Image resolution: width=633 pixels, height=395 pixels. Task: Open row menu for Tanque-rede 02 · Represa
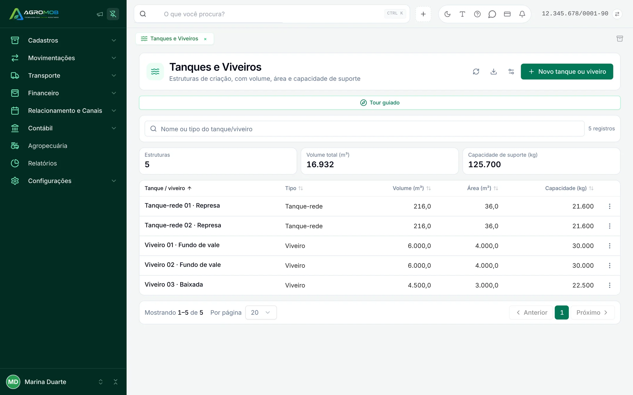click(x=610, y=226)
